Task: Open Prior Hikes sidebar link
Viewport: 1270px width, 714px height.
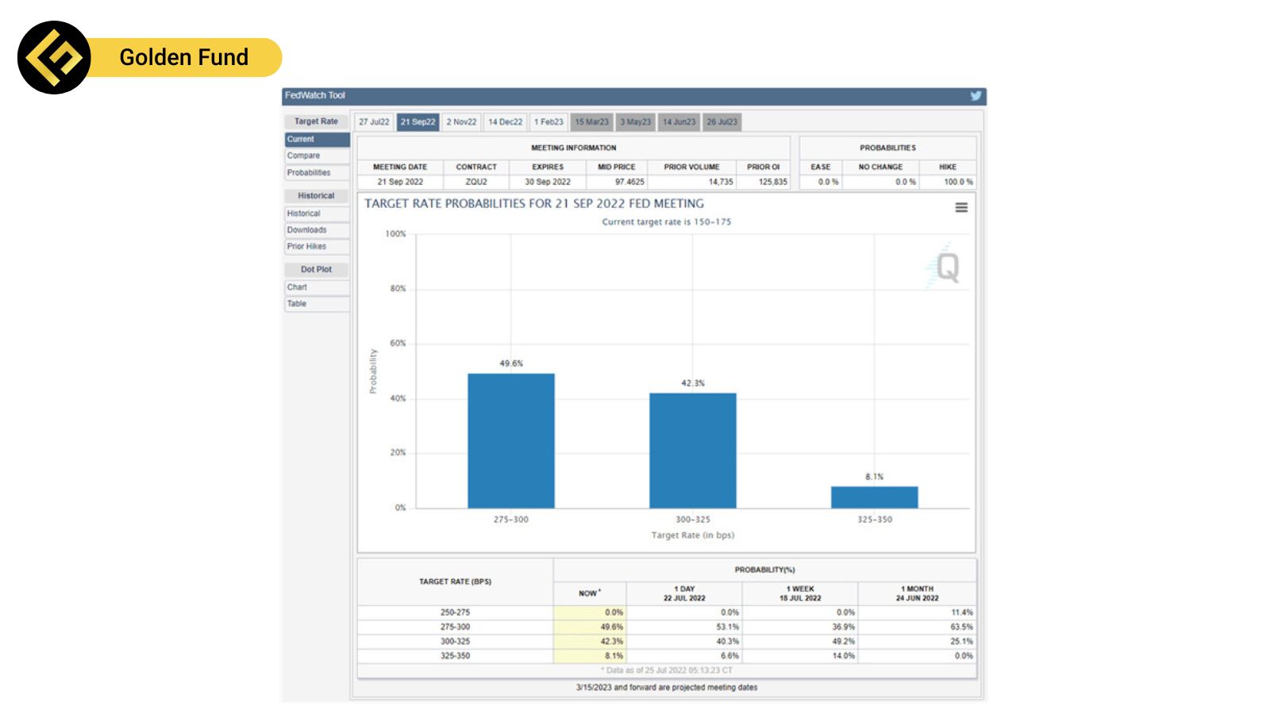Action: (317, 247)
